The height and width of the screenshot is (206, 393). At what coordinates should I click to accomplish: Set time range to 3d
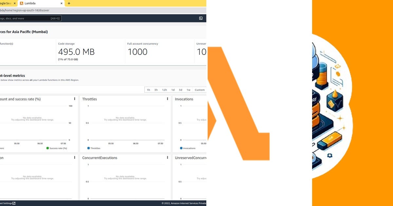coord(180,90)
